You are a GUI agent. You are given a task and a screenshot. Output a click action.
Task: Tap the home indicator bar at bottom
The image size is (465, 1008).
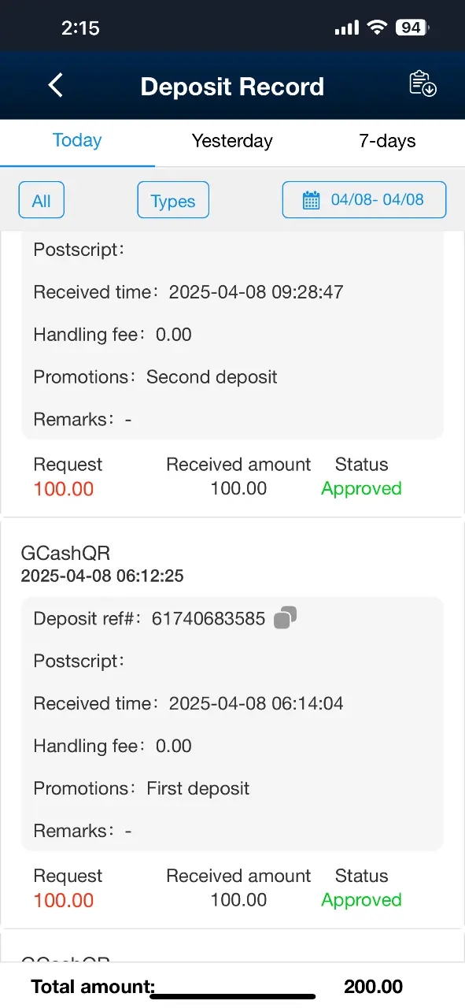coord(232,996)
